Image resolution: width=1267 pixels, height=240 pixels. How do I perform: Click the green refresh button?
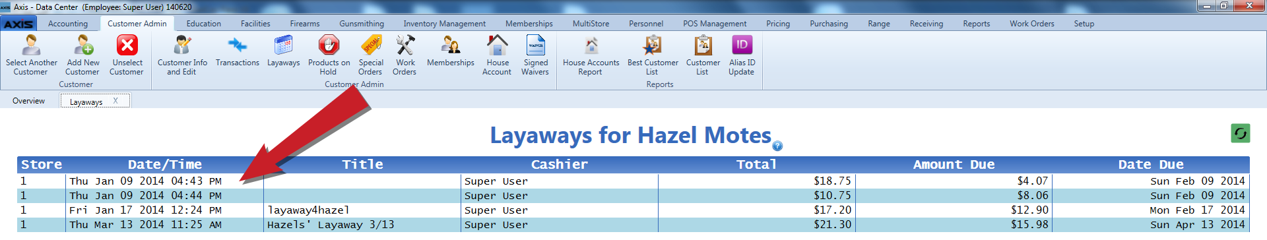(1241, 133)
